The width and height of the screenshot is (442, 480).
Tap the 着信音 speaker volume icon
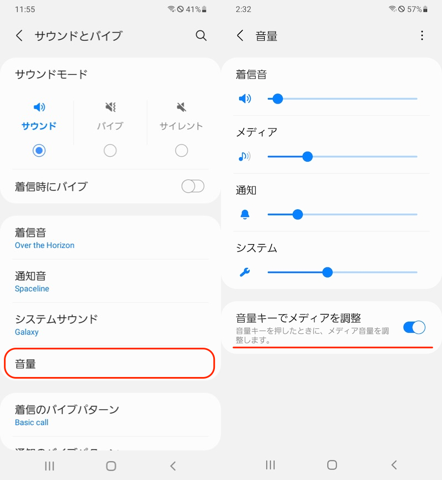point(245,99)
